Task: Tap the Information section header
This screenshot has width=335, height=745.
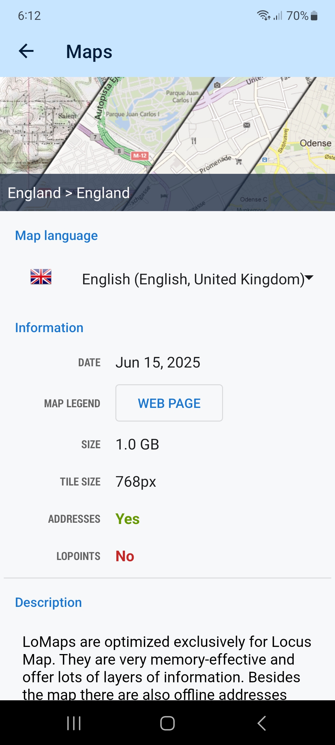Action: [x=49, y=328]
